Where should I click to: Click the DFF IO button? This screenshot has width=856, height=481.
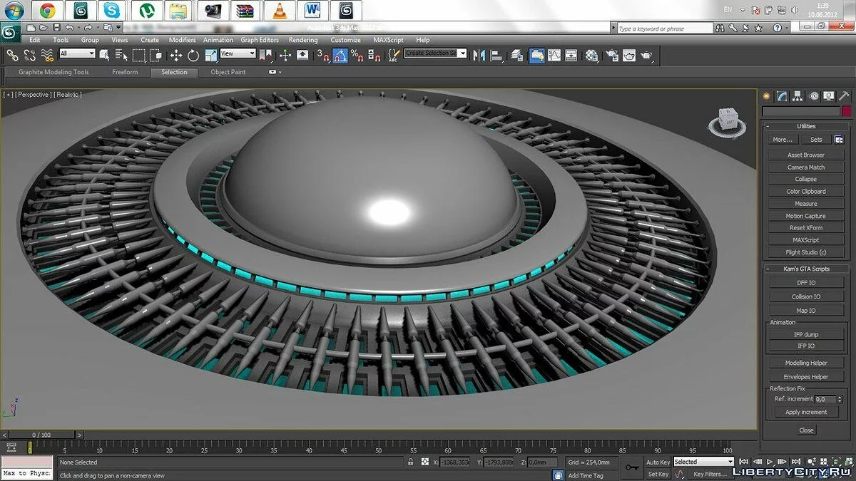[x=806, y=283]
